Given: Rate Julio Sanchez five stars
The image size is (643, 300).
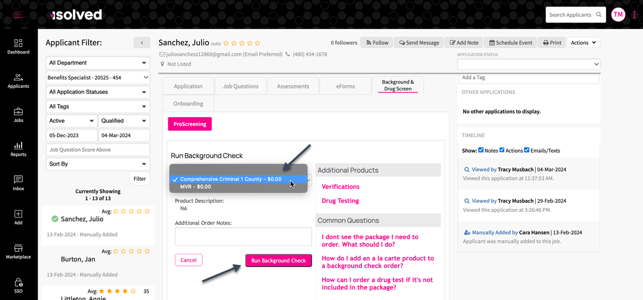Looking at the screenshot, I should [258, 43].
